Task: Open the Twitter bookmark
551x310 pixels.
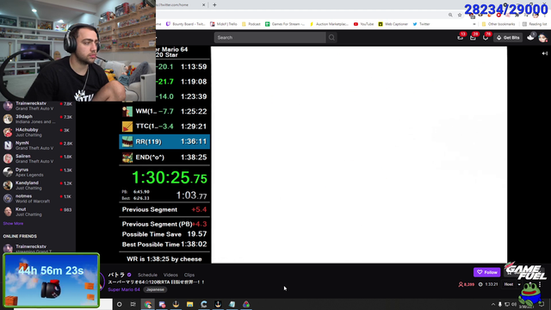Action: coord(421,24)
